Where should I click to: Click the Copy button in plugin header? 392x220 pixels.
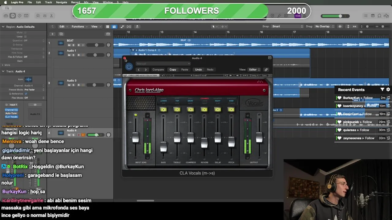click(x=173, y=70)
